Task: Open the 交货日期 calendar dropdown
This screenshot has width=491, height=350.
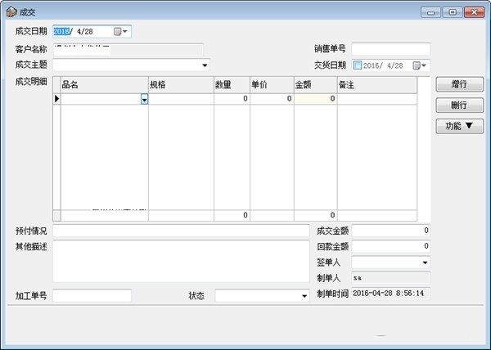Action: coord(420,65)
